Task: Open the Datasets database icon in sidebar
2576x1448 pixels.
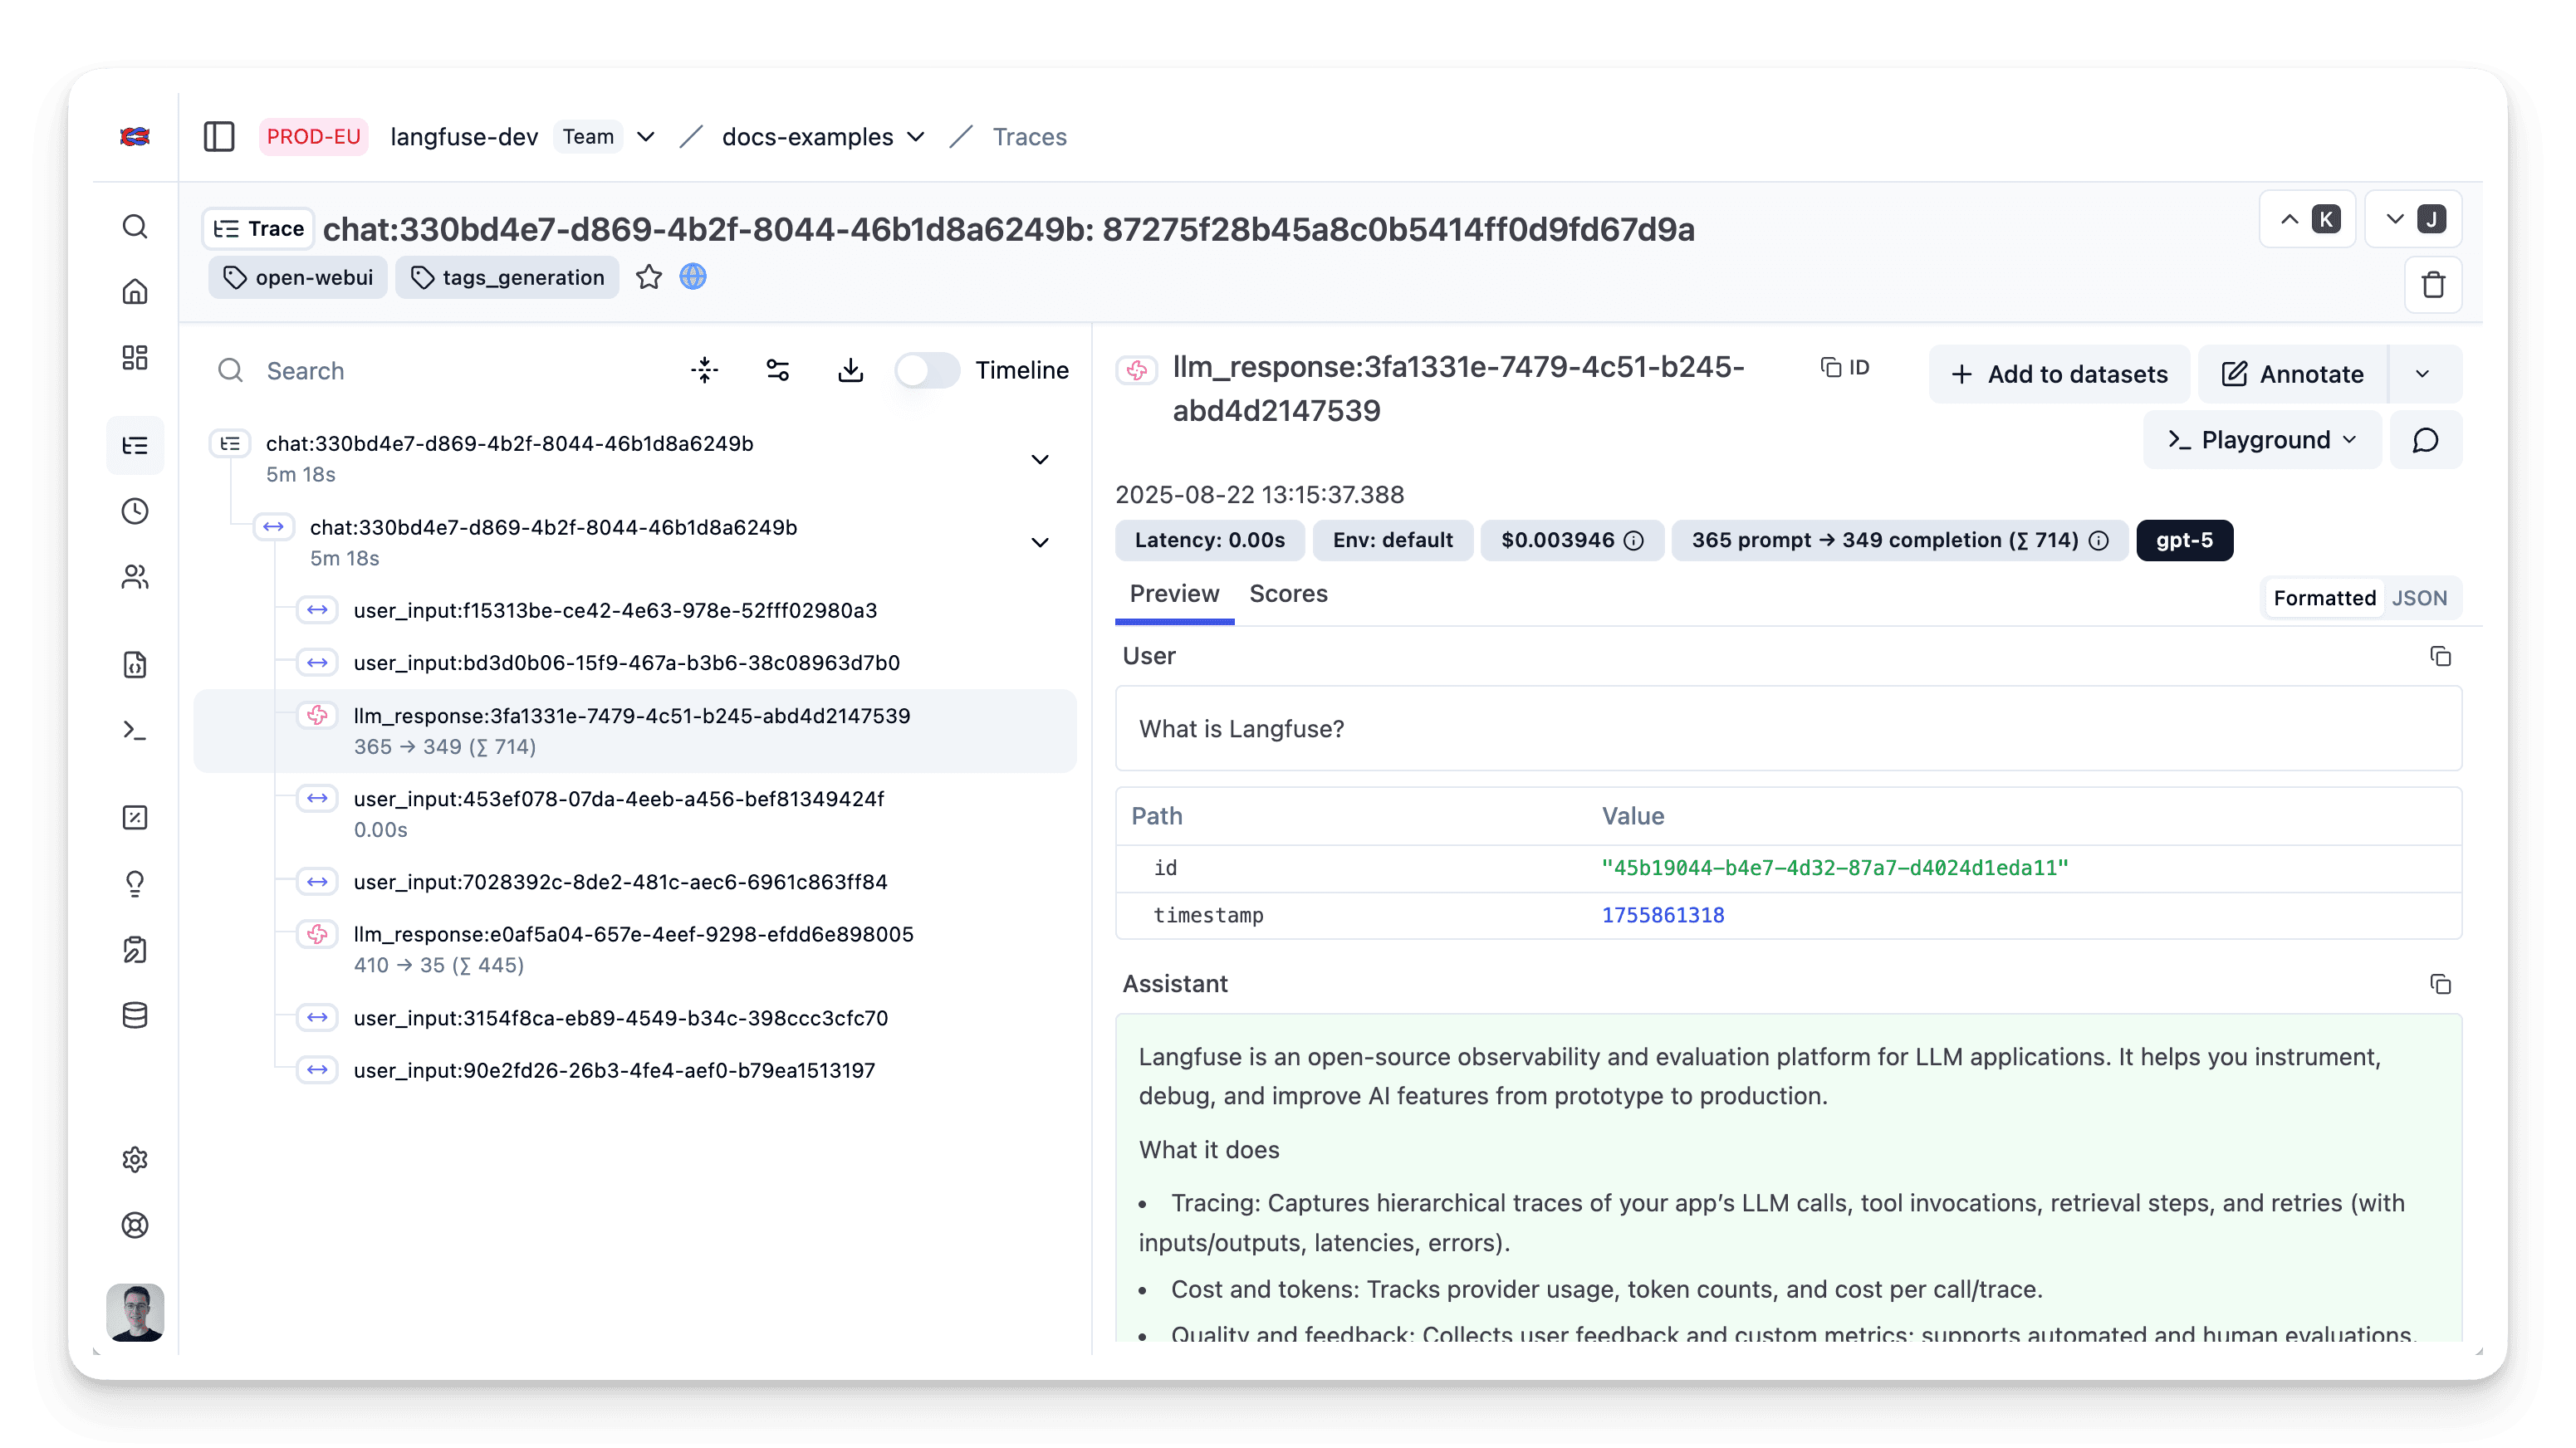Action: (135, 1015)
